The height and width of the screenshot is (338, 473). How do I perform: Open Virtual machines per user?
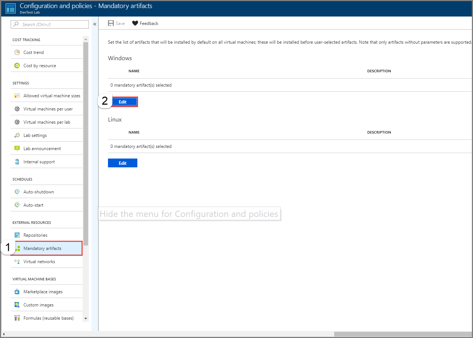pos(47,109)
